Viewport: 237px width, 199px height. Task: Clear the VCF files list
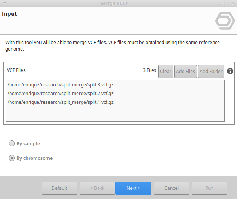tap(166, 71)
